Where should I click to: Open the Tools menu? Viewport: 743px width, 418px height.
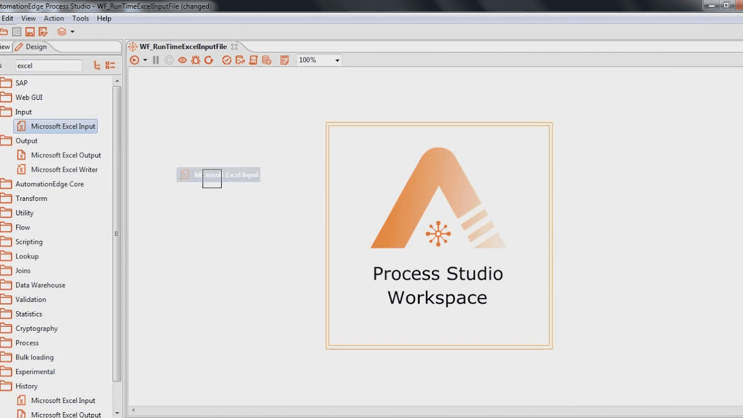pos(80,19)
